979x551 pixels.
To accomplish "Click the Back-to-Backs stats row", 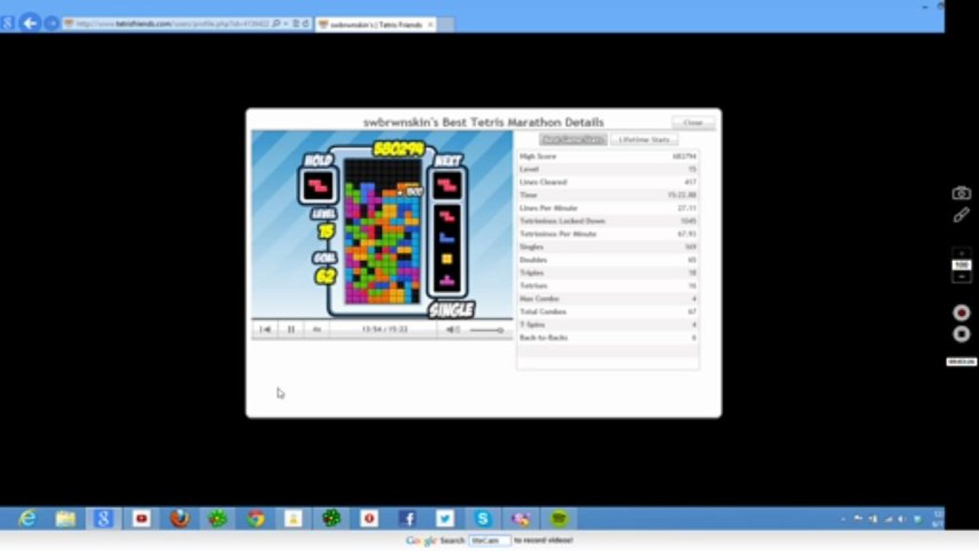I will coord(608,337).
